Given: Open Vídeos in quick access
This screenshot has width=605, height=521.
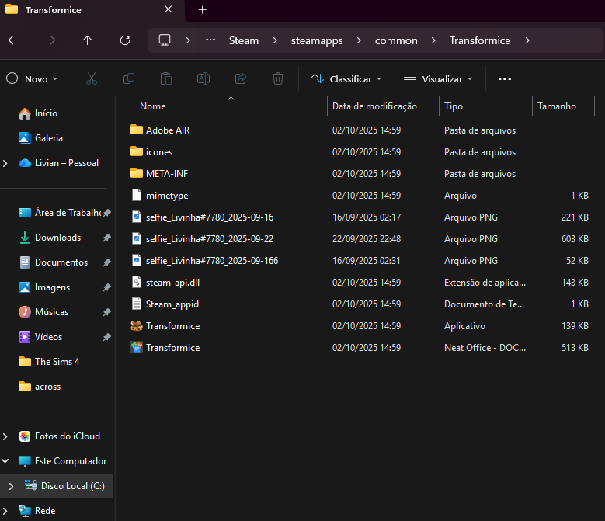Looking at the screenshot, I should pyautogui.click(x=40, y=337).
